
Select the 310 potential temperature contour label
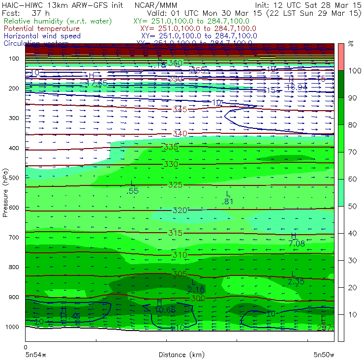[180, 255]
